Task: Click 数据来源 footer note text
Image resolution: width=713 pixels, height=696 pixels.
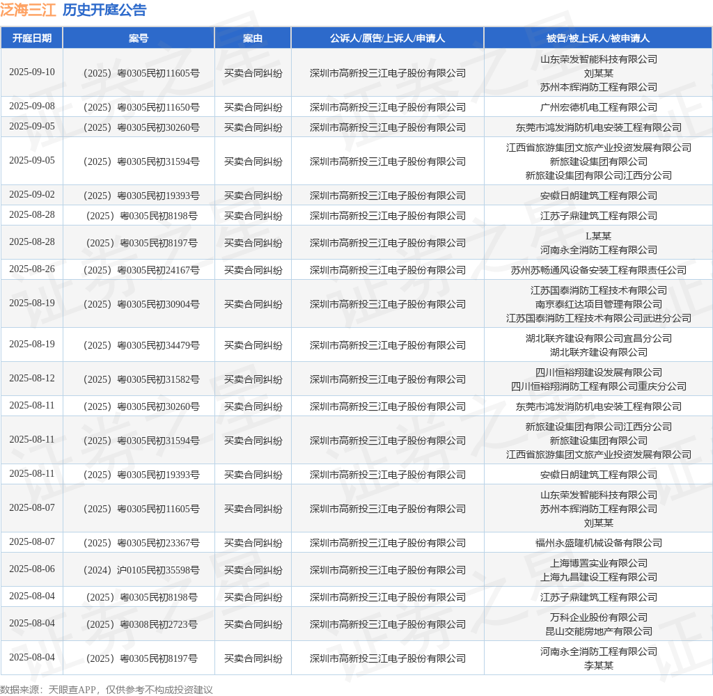Action: [107, 690]
